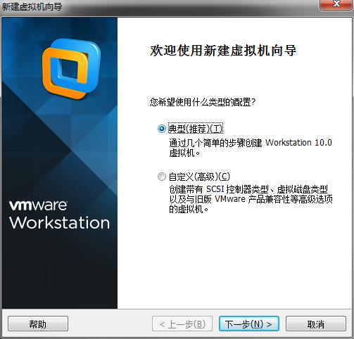Choose the 自定义(高级)(C) option label

pos(199,177)
